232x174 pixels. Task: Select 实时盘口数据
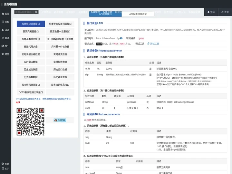click(31, 62)
